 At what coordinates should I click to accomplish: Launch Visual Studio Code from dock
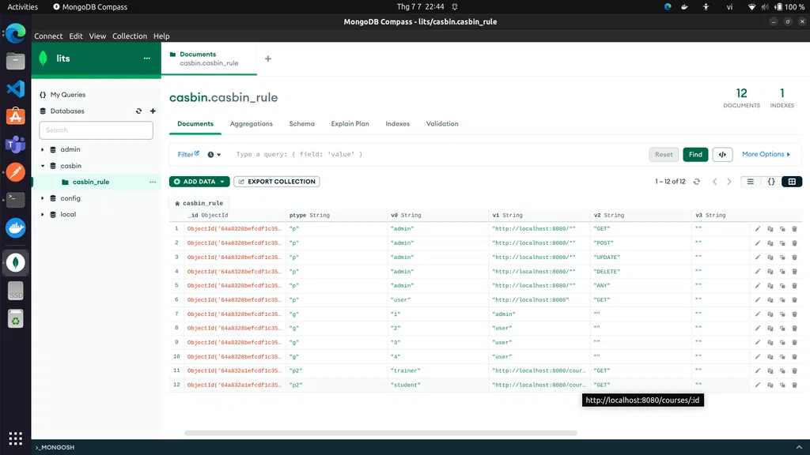[16, 88]
